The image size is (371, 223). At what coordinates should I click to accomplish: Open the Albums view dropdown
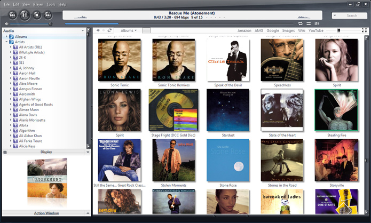129,30
